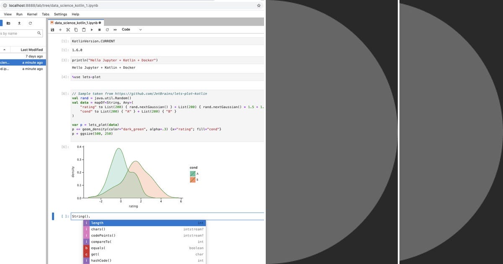This screenshot has width=503, height=264.
Task: Sort files by Last Modified column
Action: click(31, 49)
